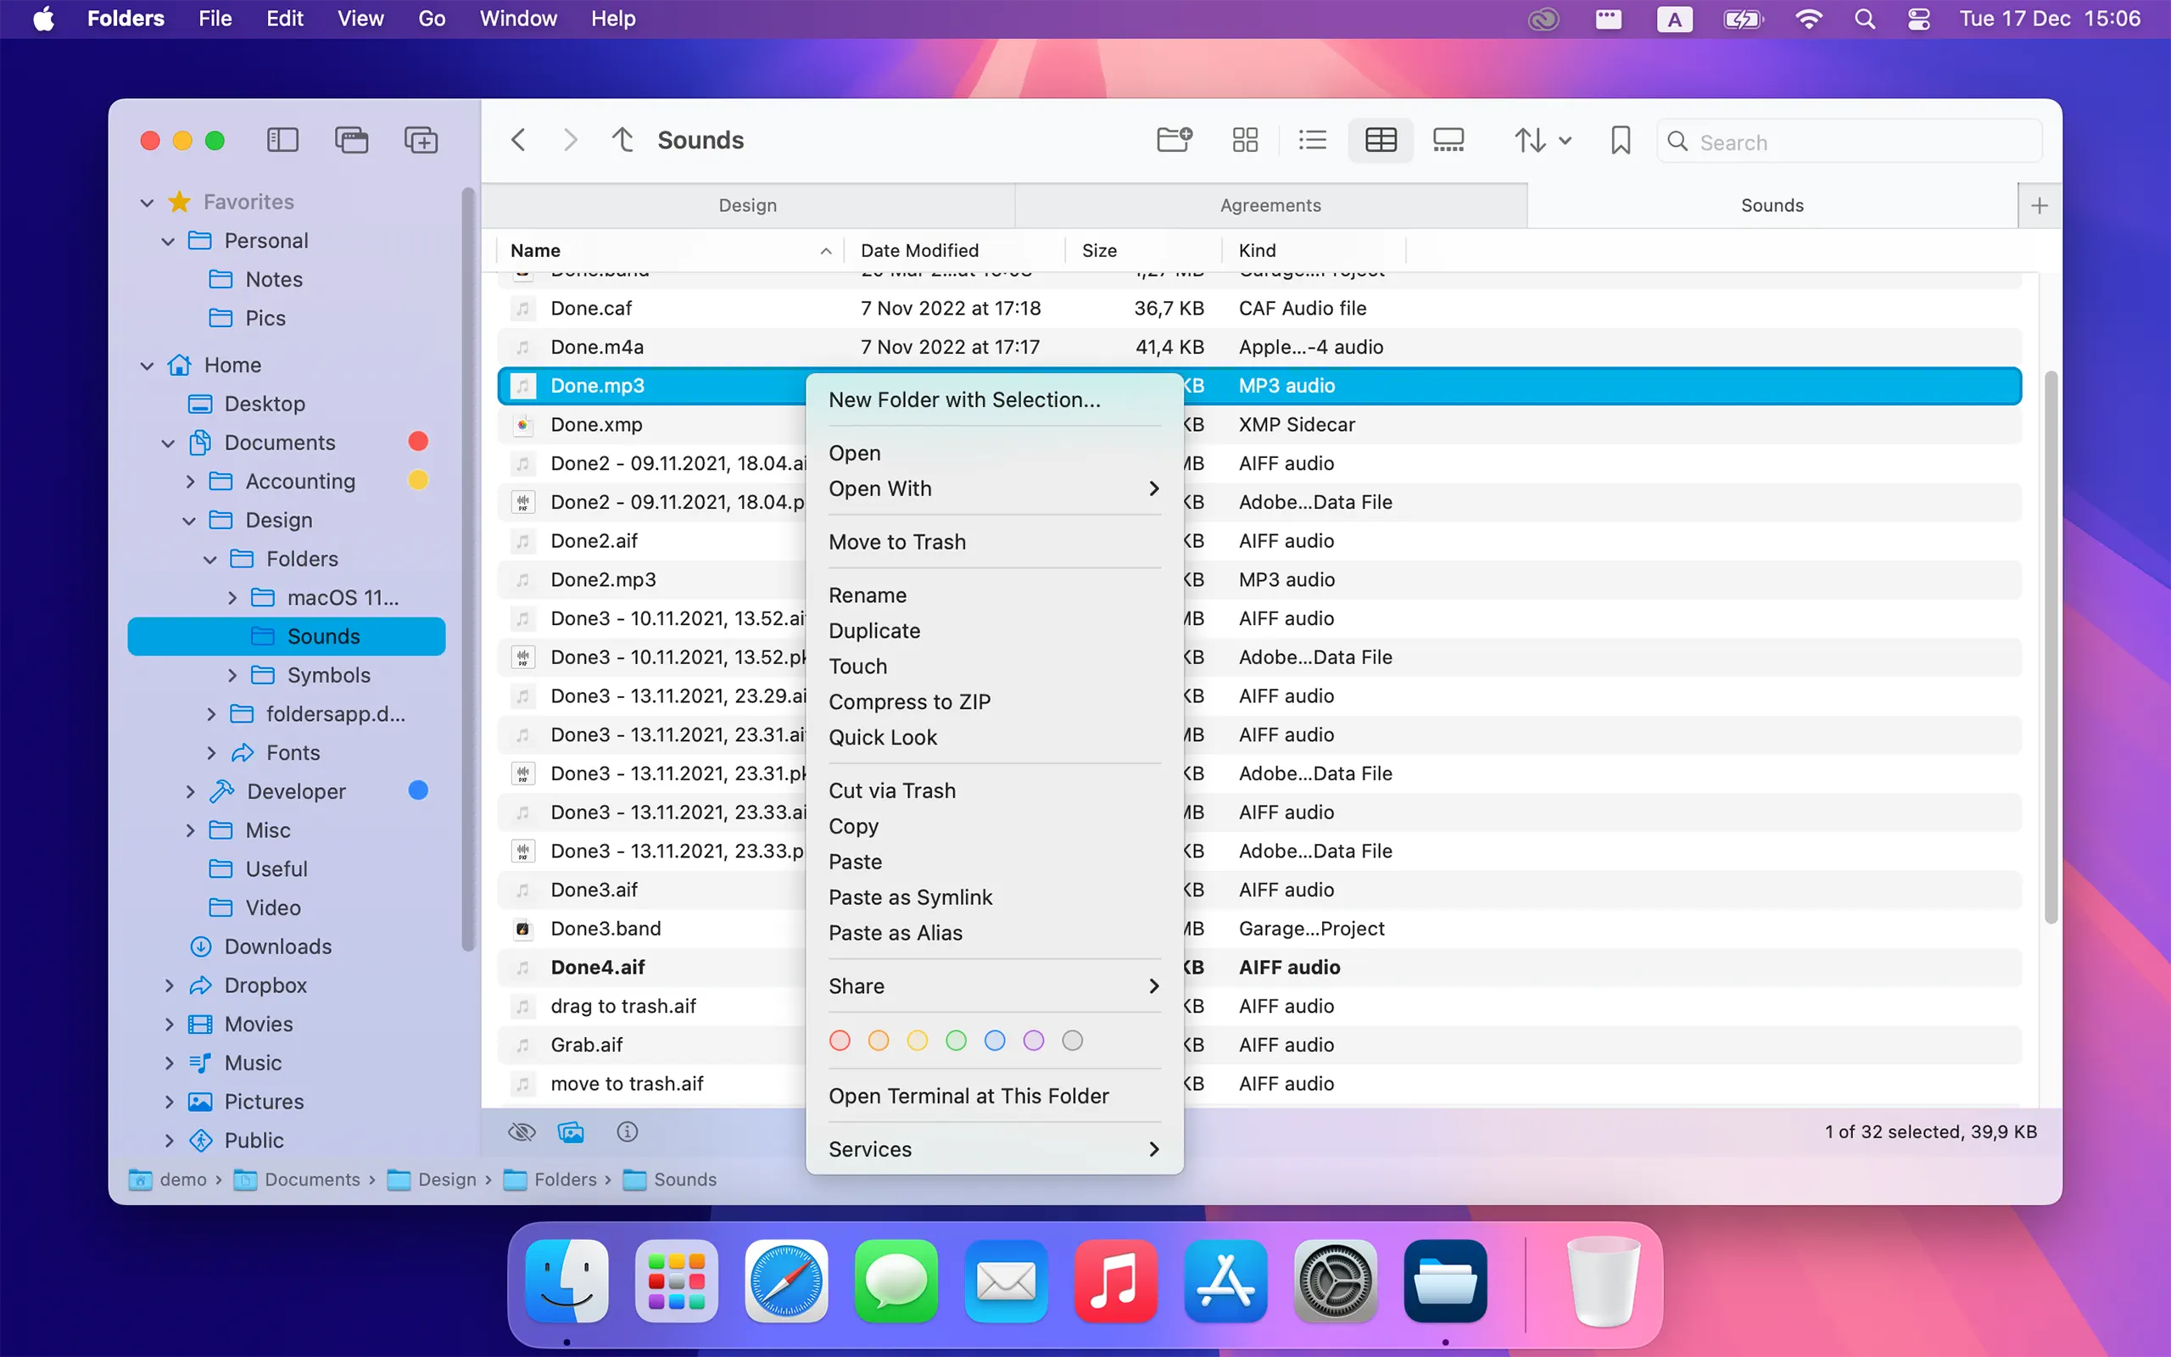Apply the green color tag
Image resolution: width=2171 pixels, height=1357 pixels.
click(x=956, y=1040)
